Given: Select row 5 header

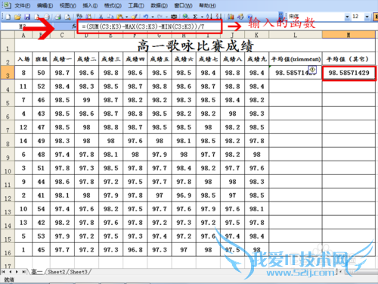Looking at the screenshot, I should (8, 100).
